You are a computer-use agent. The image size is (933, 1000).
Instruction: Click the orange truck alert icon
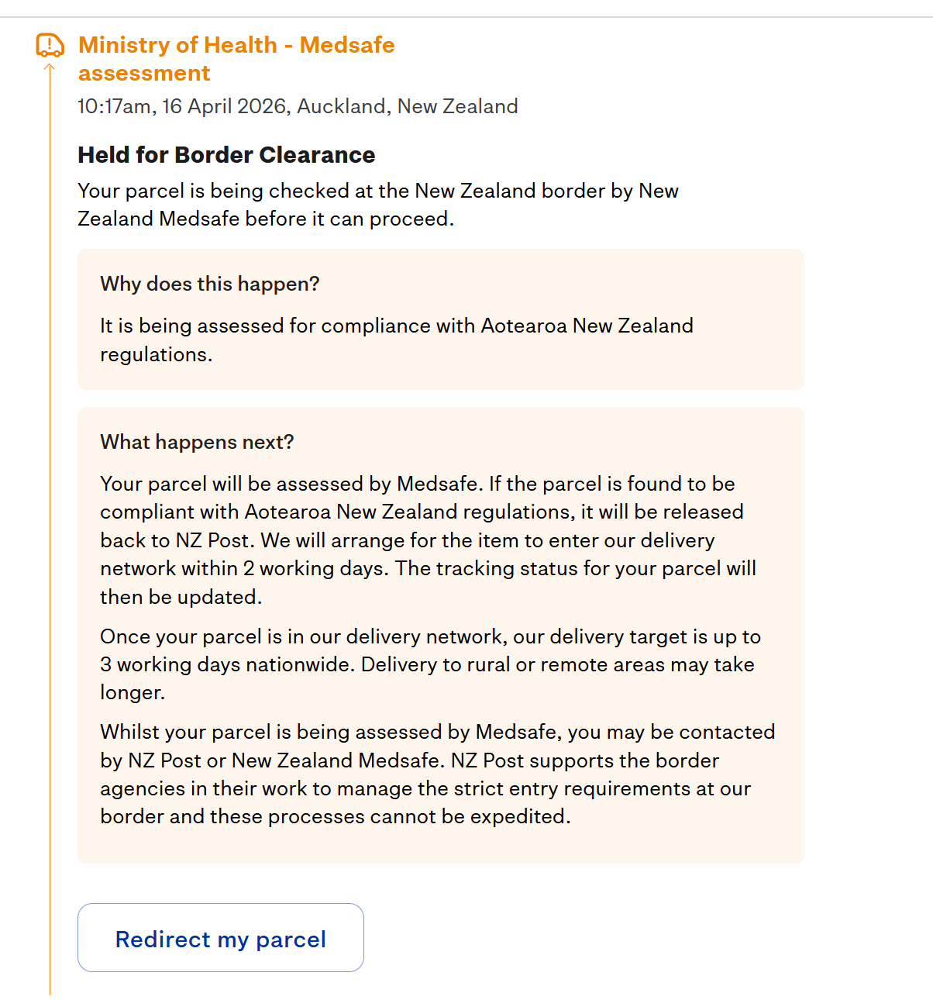pyautogui.click(x=50, y=45)
